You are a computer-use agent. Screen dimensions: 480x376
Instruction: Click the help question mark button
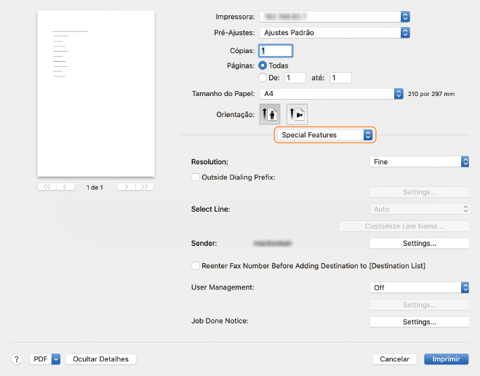pos(16,359)
